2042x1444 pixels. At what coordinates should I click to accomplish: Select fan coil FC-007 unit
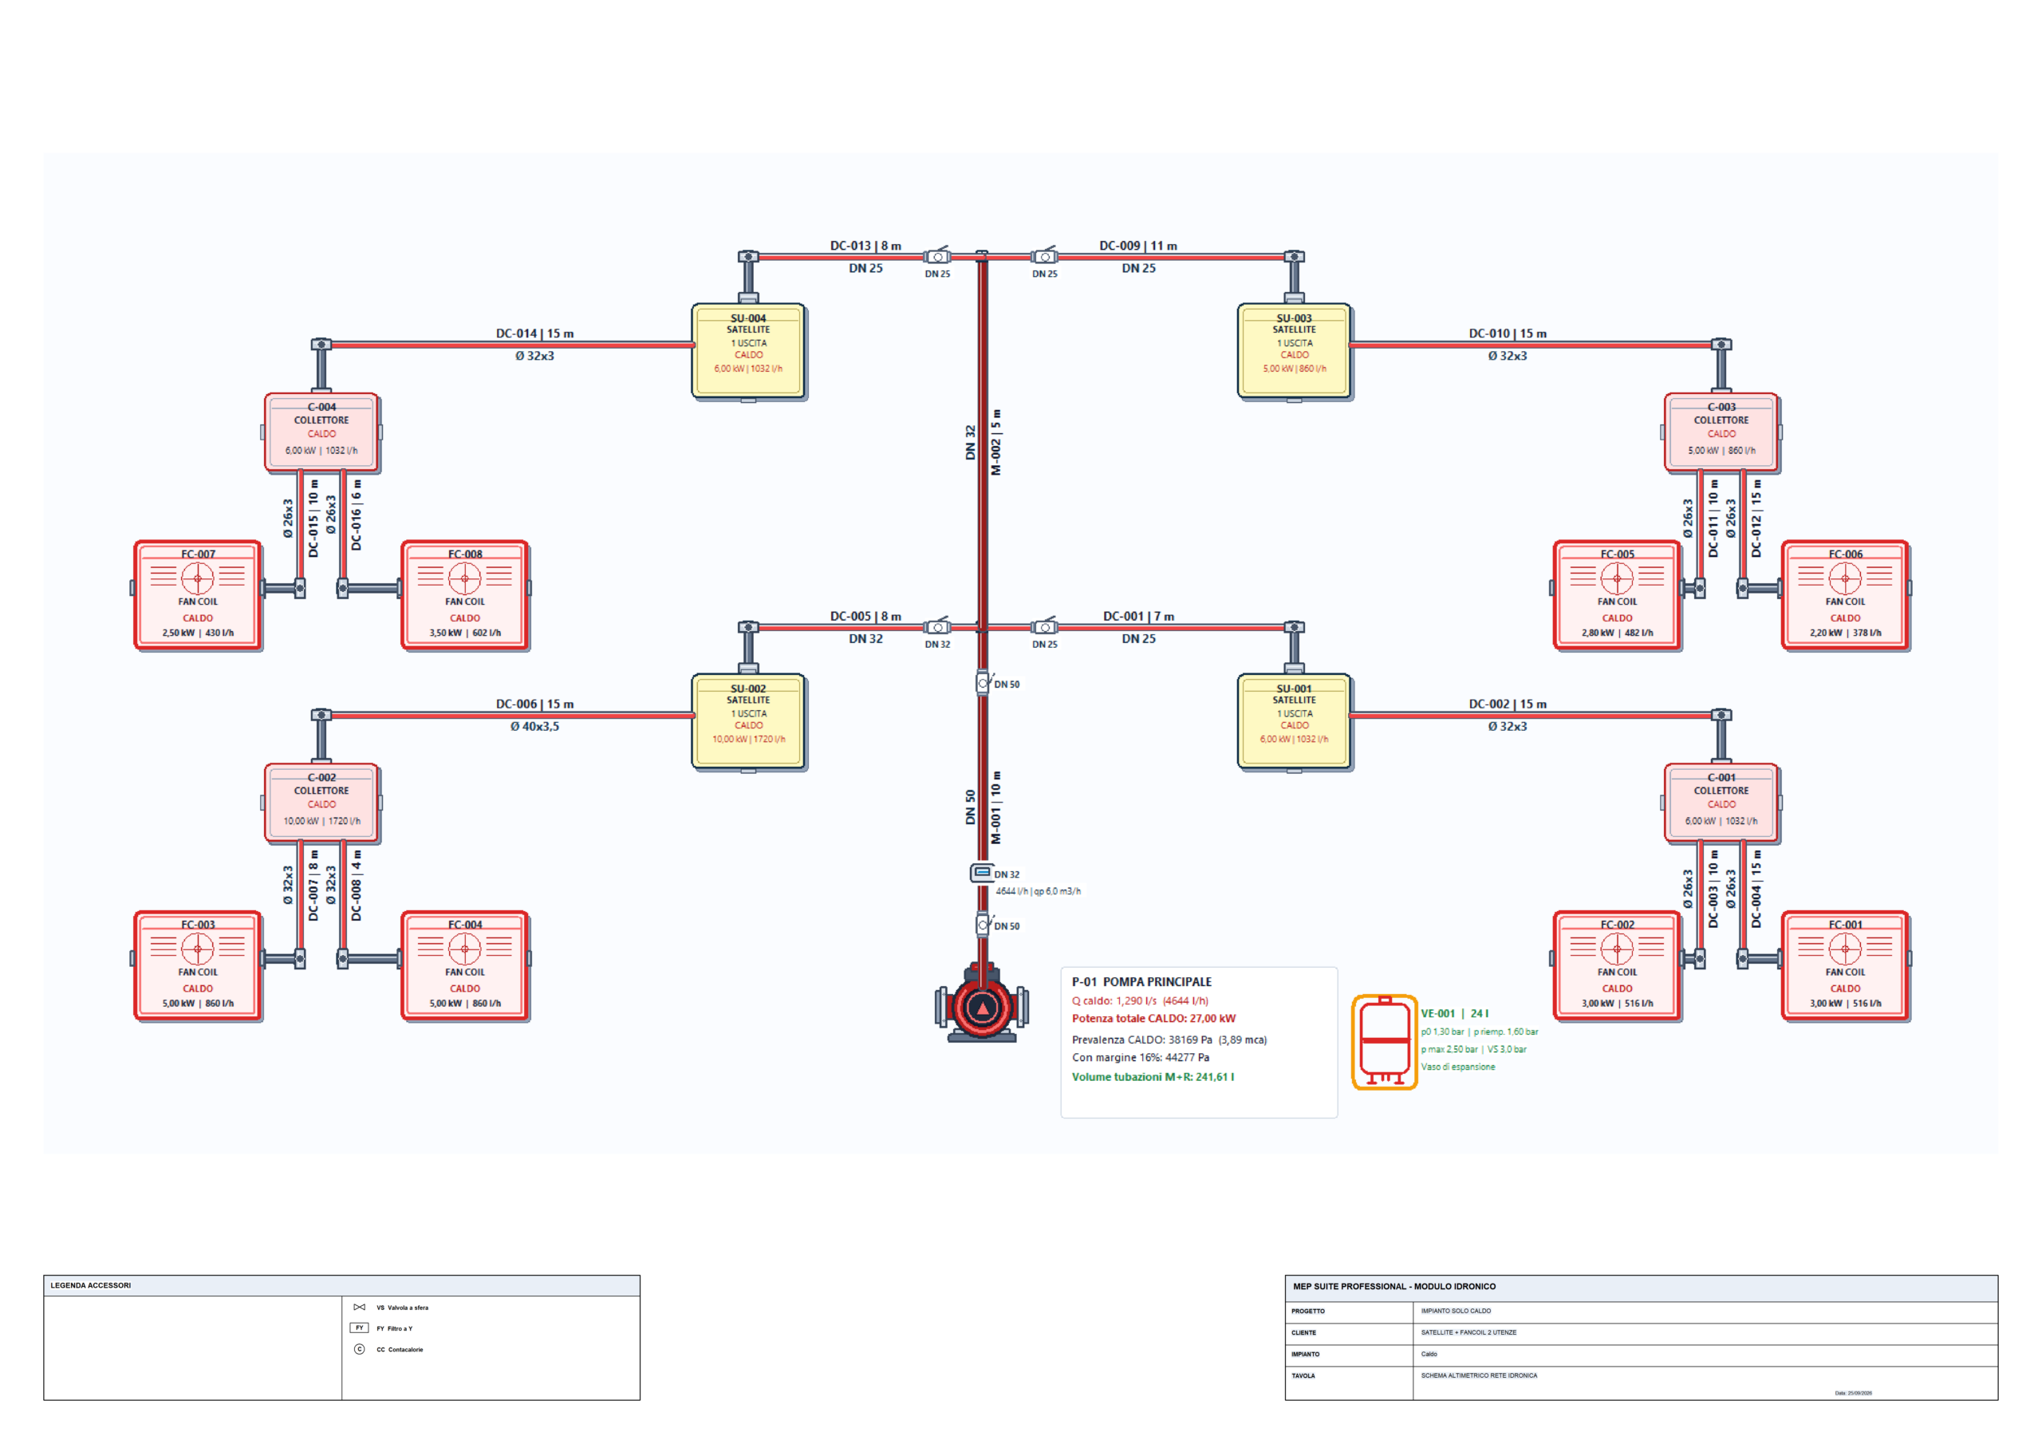(x=198, y=595)
